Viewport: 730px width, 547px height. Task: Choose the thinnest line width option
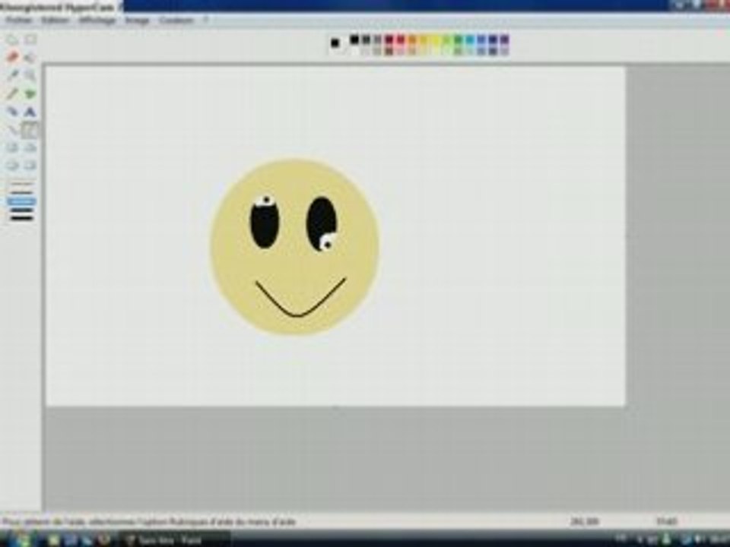[22, 185]
